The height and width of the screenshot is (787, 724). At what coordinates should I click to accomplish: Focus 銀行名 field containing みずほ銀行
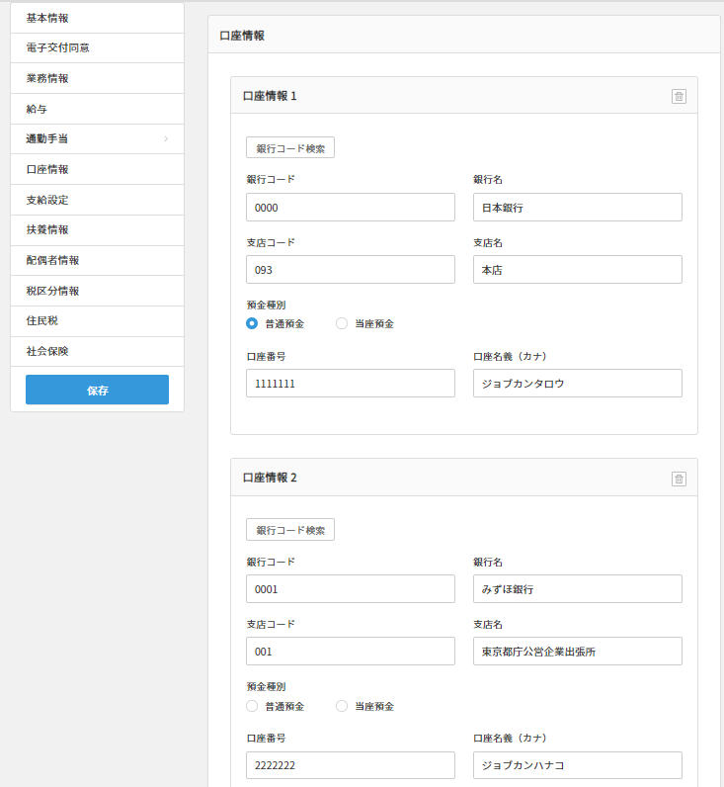tap(578, 588)
